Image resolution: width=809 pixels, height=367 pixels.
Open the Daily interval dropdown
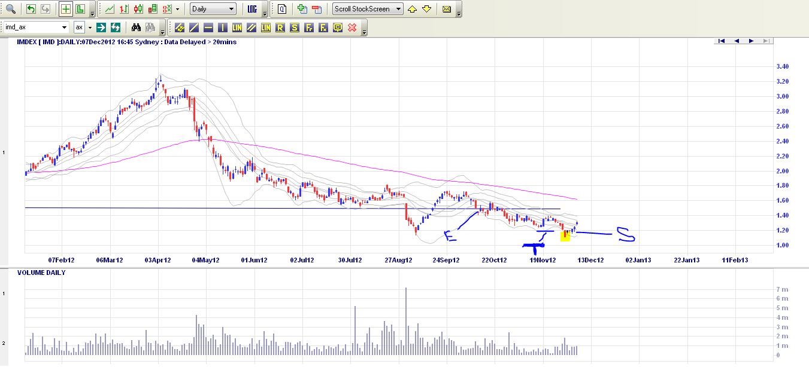point(213,9)
